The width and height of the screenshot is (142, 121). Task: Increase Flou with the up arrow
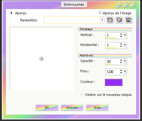[x=121, y=70]
